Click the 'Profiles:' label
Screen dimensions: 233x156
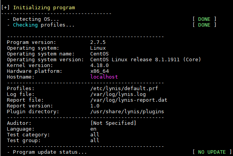click(x=20, y=89)
